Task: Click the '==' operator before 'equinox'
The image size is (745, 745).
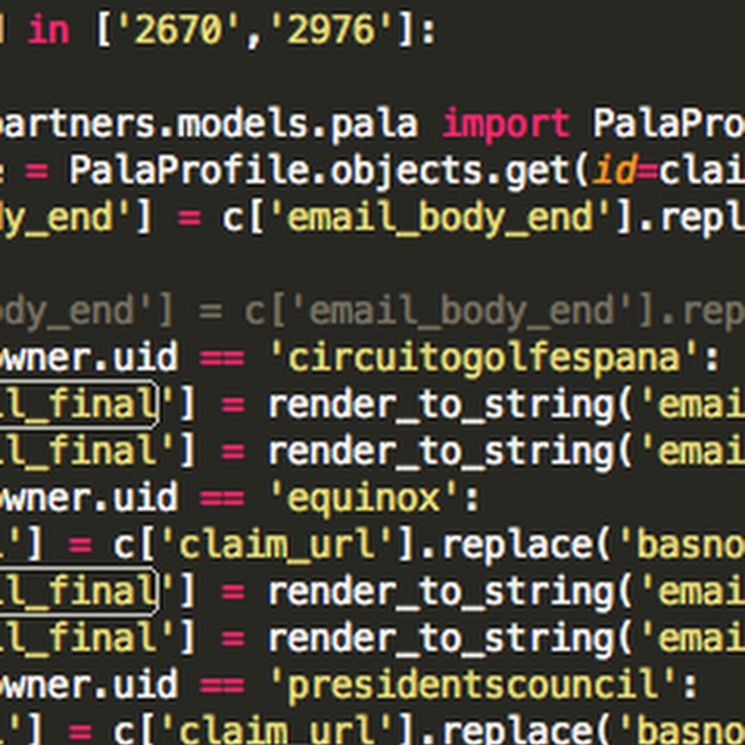Action: pos(222,498)
